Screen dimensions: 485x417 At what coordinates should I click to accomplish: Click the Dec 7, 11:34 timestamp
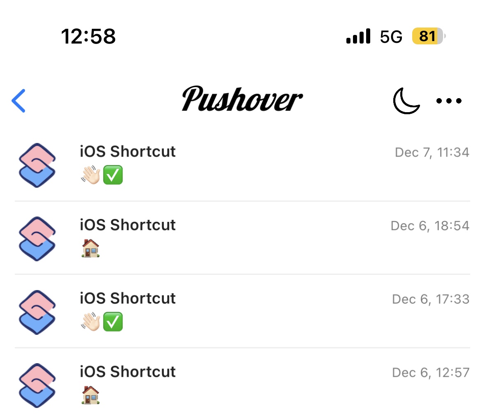(x=432, y=152)
